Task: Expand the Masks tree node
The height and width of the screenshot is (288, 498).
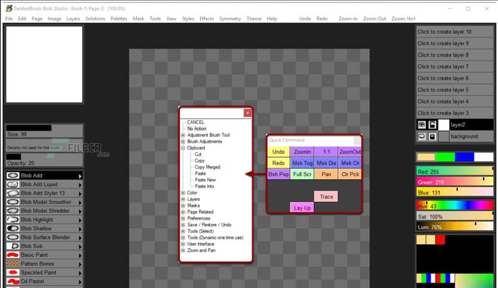Action: click(x=183, y=205)
